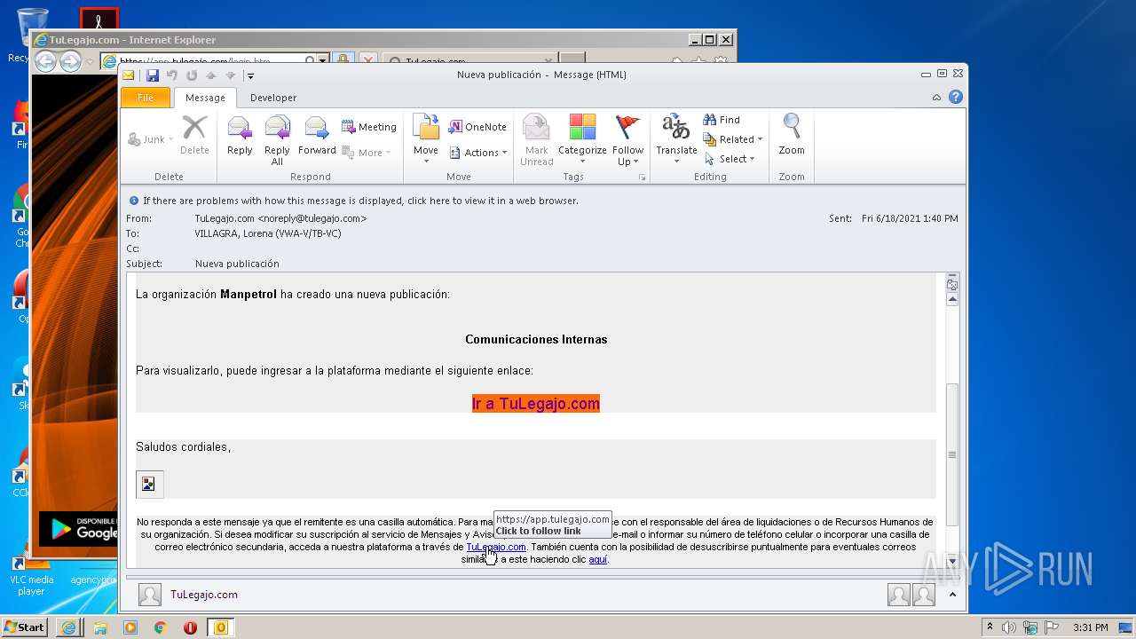
Task: Click TuLegajo.com contact photo in People Pane
Action: [x=150, y=595]
